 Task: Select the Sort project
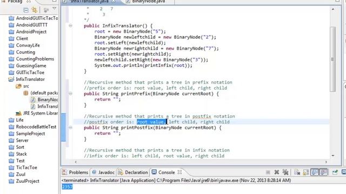16,147
